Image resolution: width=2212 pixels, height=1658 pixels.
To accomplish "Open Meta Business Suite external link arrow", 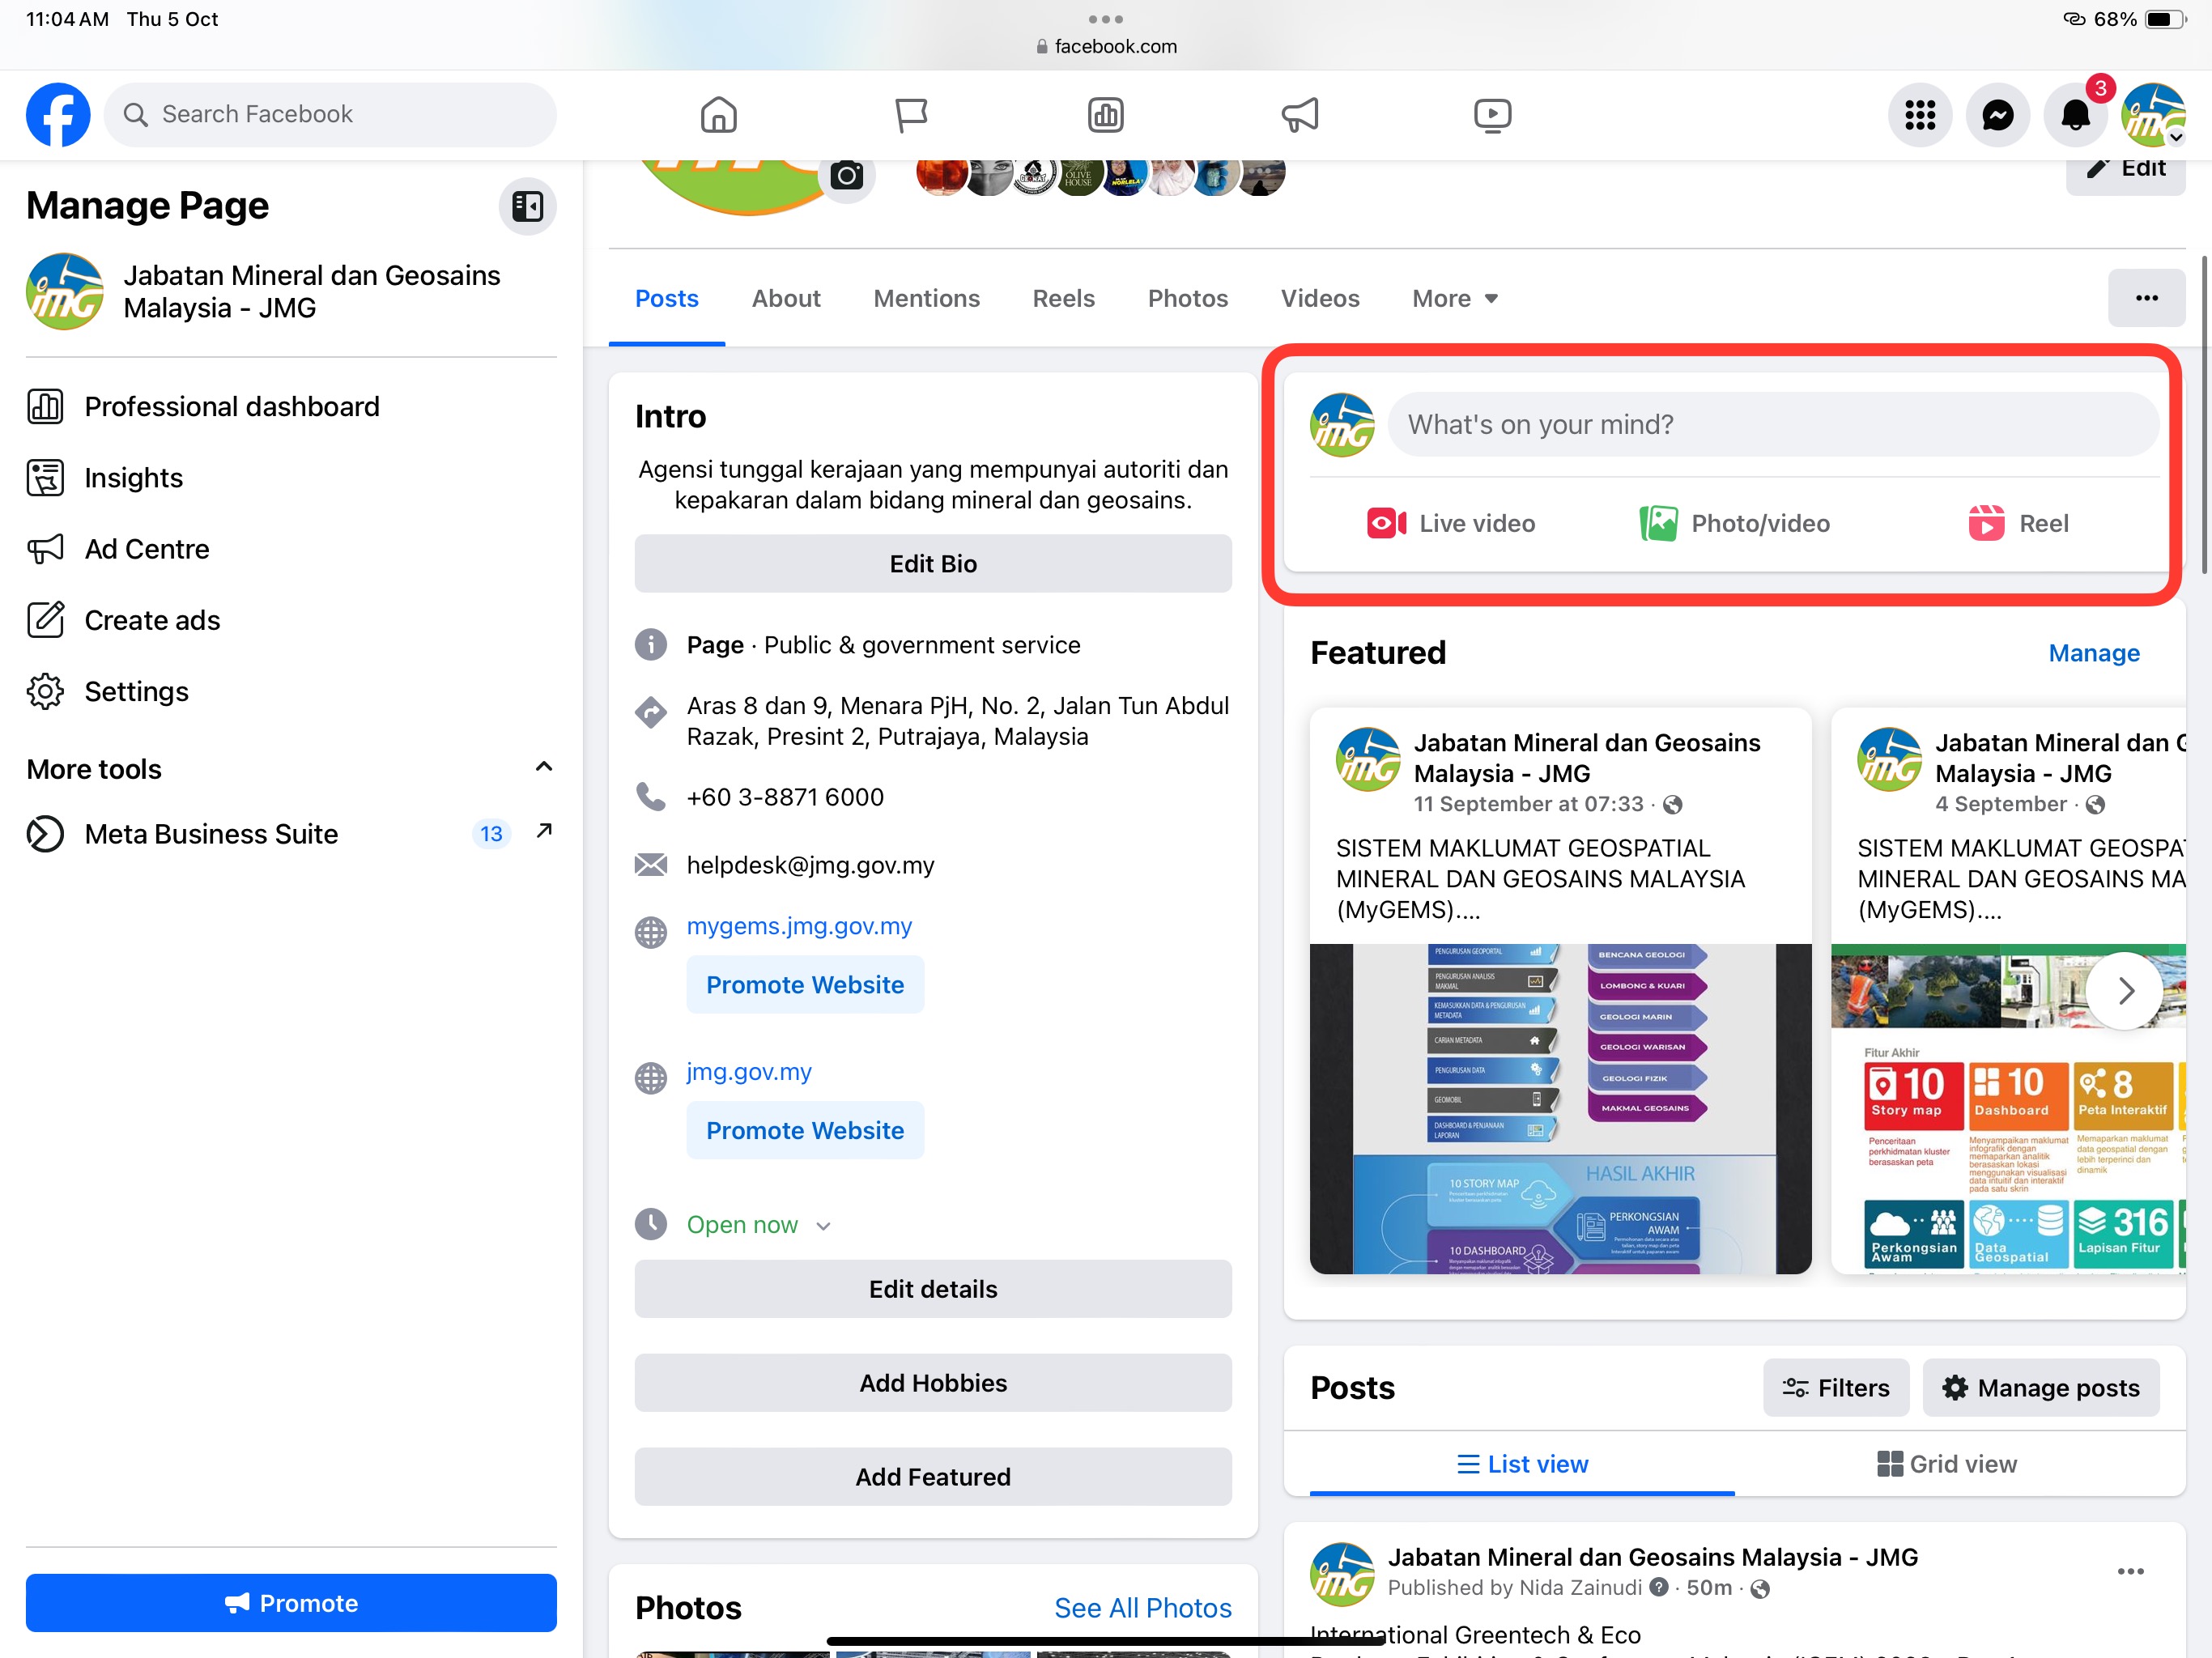I will tap(543, 831).
